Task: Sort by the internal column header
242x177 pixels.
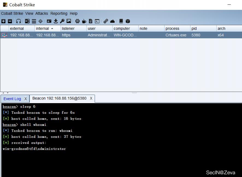Action: pos(48,28)
